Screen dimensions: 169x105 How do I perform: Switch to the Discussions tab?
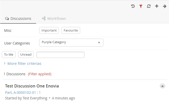[x=18, y=19]
